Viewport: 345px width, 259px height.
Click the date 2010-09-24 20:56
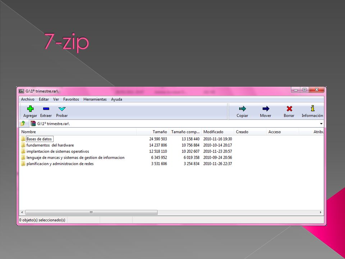click(x=218, y=158)
